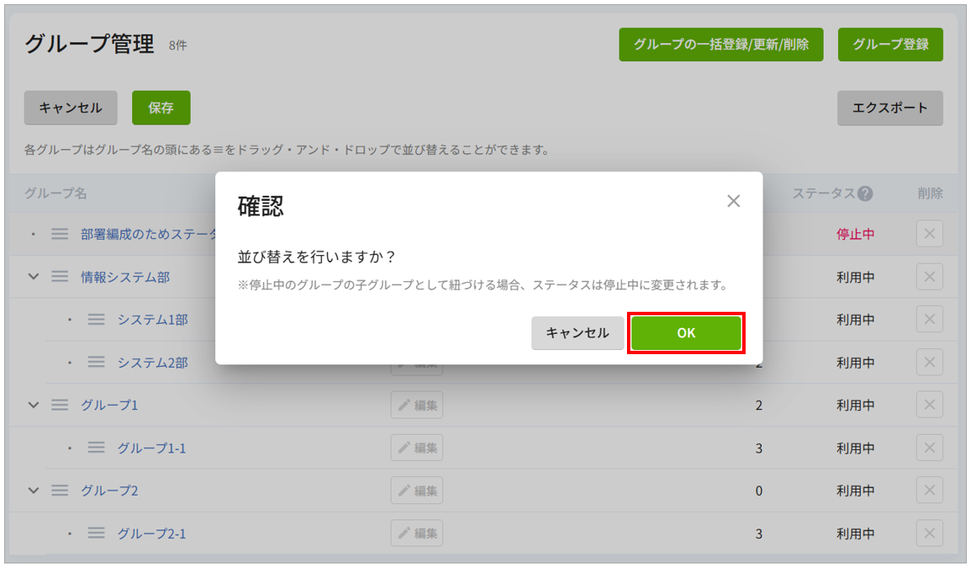The height and width of the screenshot is (566, 971).
Task: Open the グループ1 link
Action: [109, 406]
